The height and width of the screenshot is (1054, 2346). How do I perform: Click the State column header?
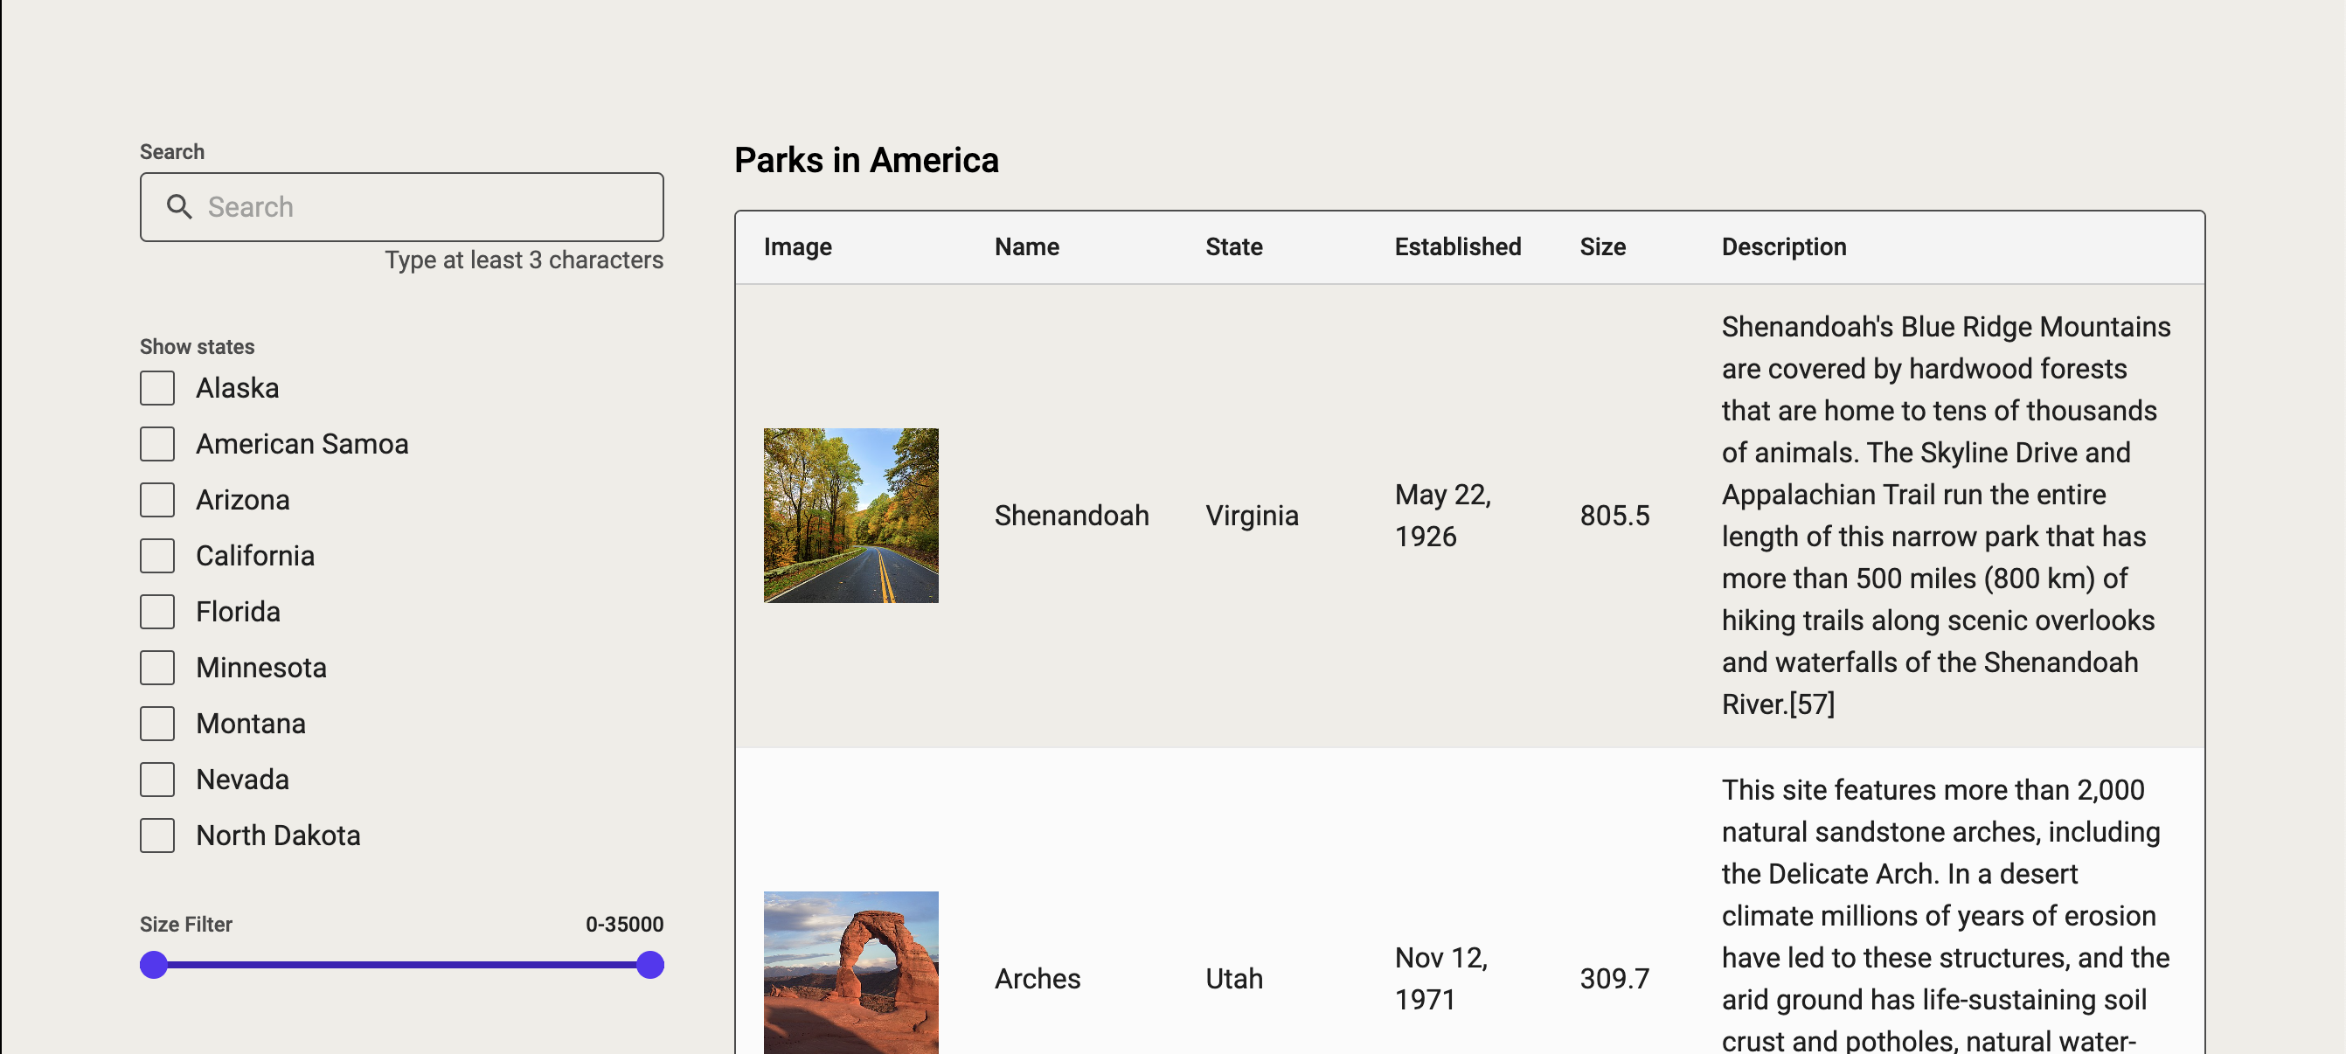1234,246
